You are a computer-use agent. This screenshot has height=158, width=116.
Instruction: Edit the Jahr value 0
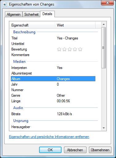58,84
